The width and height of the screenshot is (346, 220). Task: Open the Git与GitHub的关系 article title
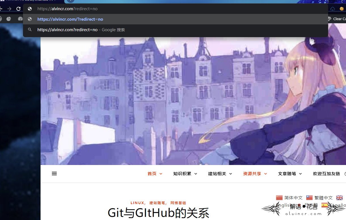coord(158,213)
